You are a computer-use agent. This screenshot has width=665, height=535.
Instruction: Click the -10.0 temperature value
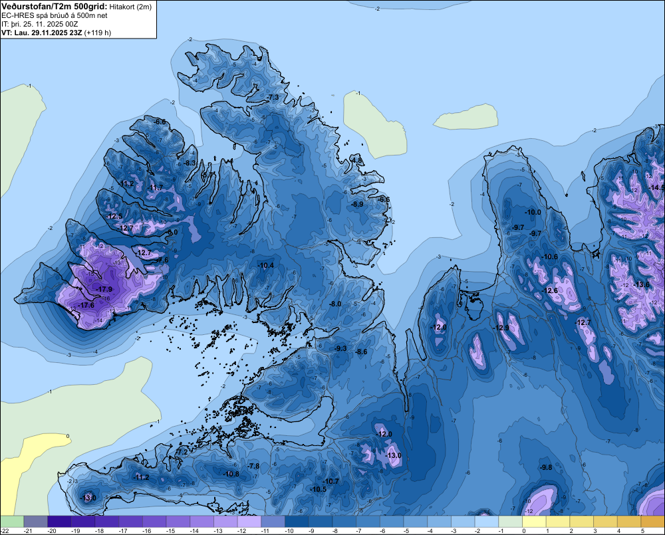(533, 212)
